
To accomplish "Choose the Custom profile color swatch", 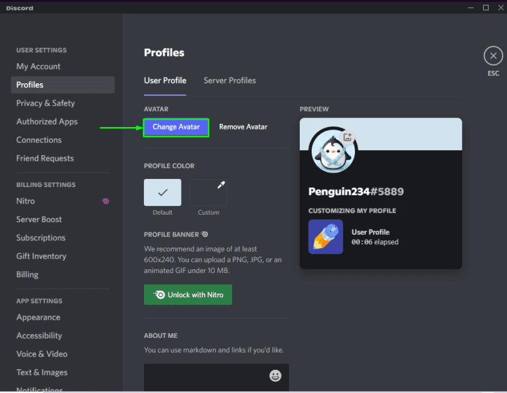I will pos(208,193).
